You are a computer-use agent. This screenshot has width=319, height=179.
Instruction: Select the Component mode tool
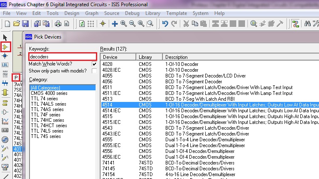5,47
